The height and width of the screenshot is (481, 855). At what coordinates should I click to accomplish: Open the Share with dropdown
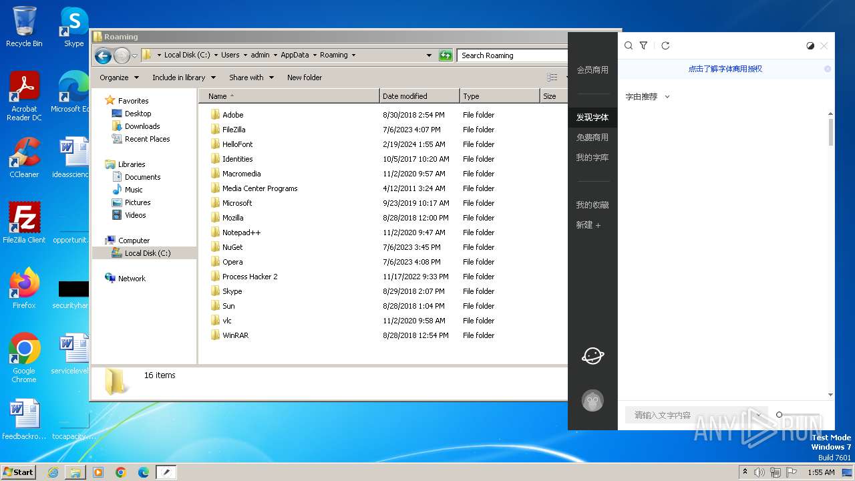[x=251, y=77]
